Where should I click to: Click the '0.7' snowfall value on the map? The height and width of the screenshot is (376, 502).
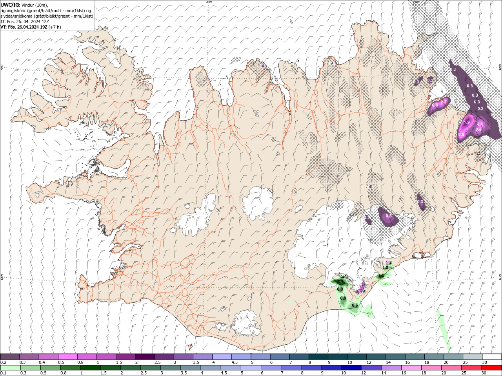coord(444,101)
